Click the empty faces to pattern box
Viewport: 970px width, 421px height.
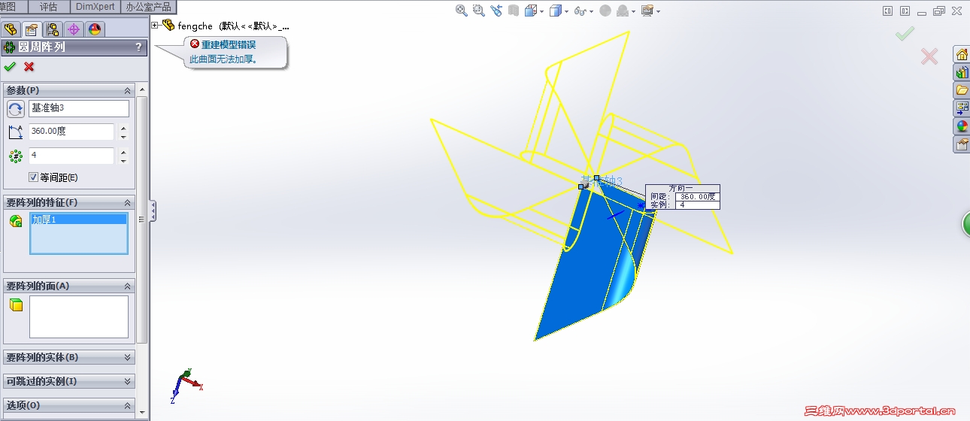(79, 317)
